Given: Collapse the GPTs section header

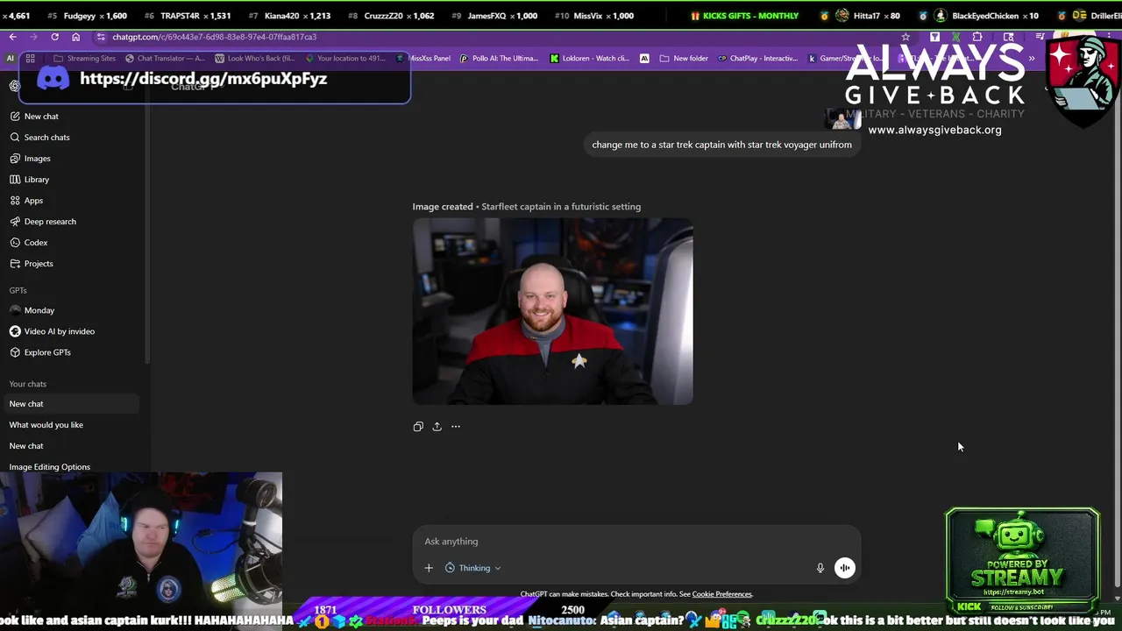Looking at the screenshot, I should point(18,290).
